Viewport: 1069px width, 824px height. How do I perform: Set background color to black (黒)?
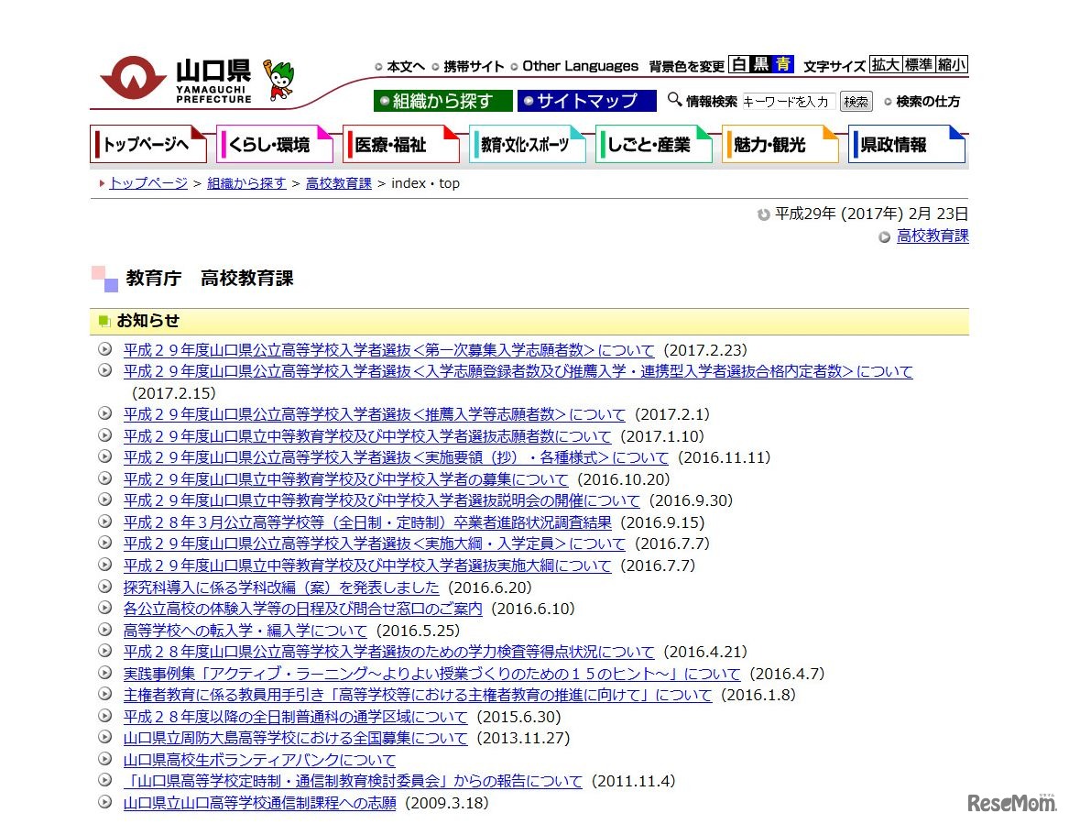coord(760,65)
